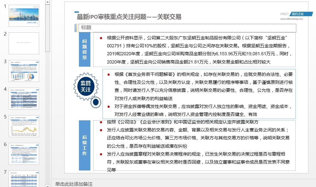
Task: Click the thumbnail pane scroll down arrow
Action: [47, 186]
